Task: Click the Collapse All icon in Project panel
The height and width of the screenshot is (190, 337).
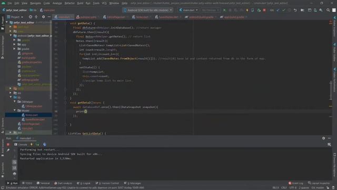Action: (x=36, y=17)
